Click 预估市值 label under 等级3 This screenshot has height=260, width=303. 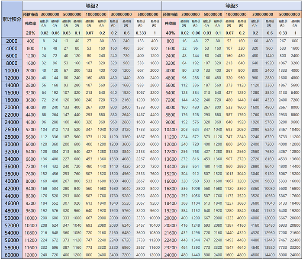tap(171, 14)
